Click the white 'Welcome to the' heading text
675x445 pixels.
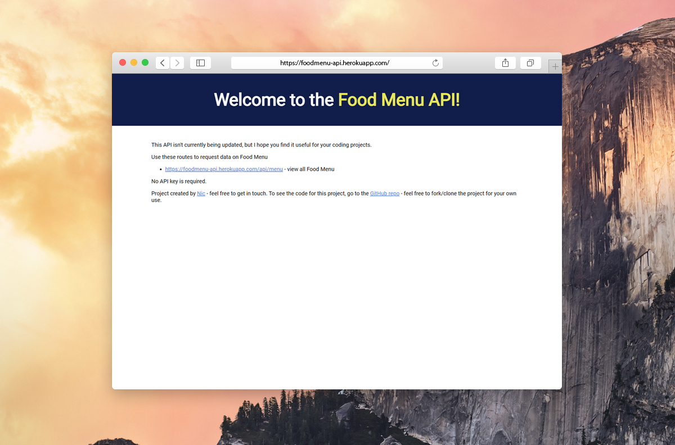coord(274,99)
